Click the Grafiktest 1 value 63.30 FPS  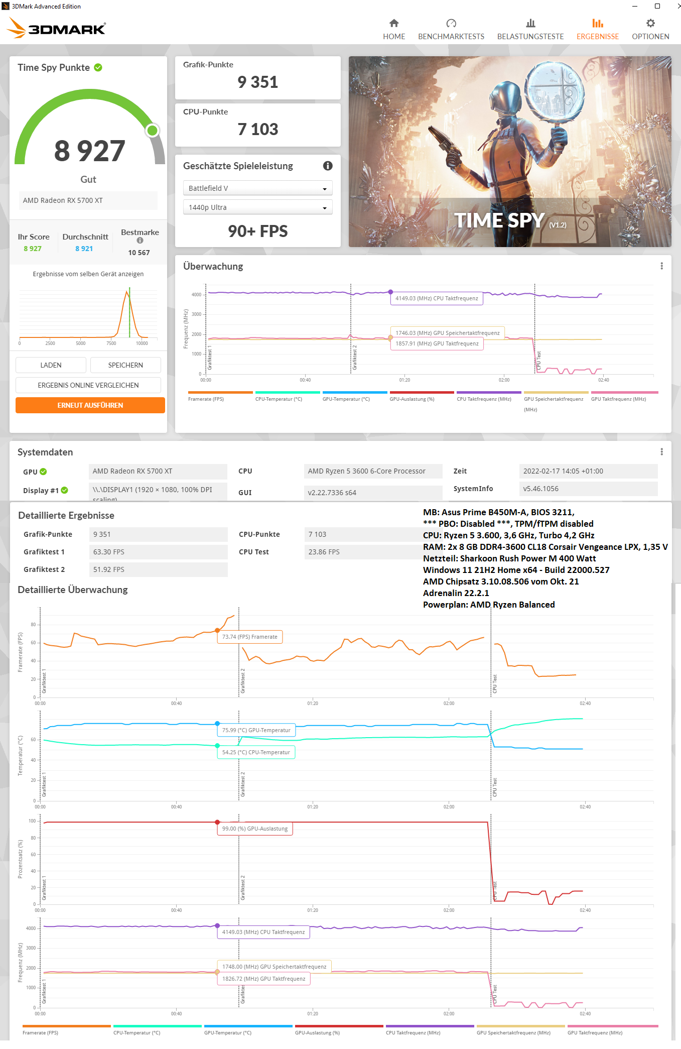[158, 552]
